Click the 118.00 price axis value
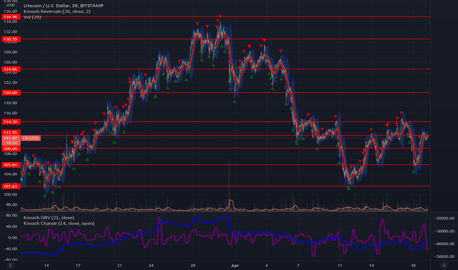The height and width of the screenshot is (270, 458). 10,103
